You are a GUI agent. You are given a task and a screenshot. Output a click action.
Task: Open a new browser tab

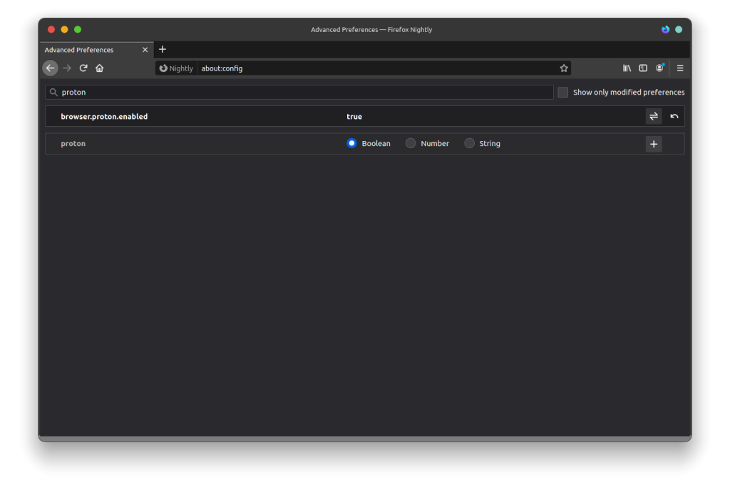coord(163,49)
